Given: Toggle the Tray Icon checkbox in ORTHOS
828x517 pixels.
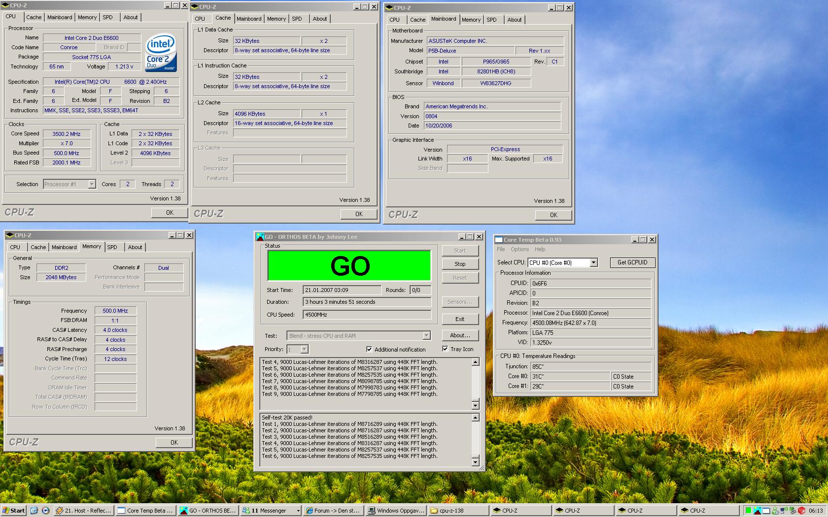Looking at the screenshot, I should click(445, 349).
